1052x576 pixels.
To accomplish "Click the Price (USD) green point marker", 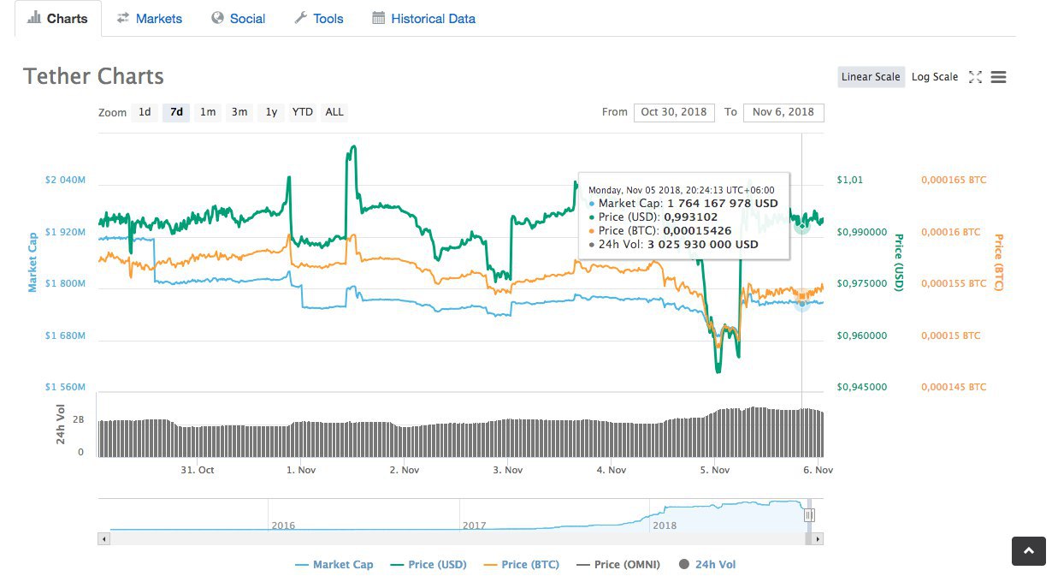I will coord(801,226).
